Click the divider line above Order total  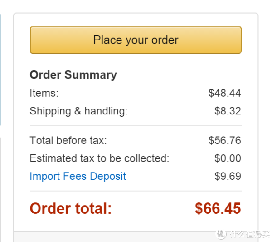136,191
